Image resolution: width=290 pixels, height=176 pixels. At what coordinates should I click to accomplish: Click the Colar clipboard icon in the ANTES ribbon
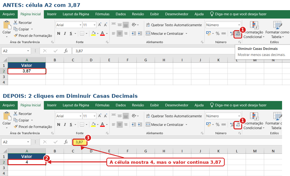click(x=7, y=25)
